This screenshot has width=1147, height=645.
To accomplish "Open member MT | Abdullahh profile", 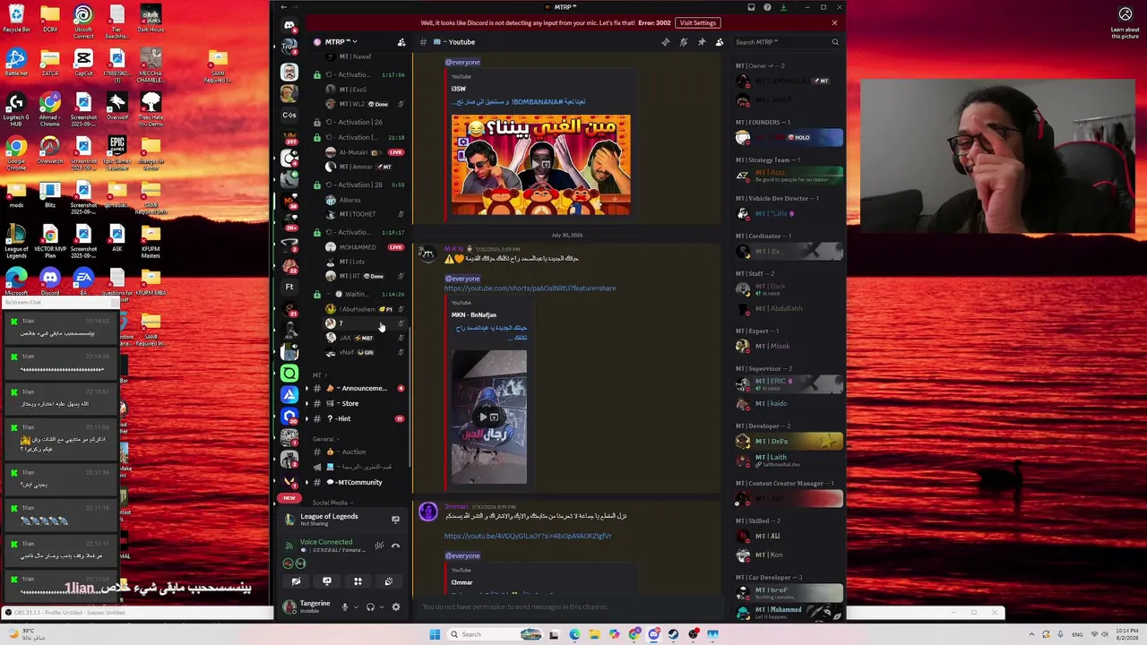I will coord(789,308).
